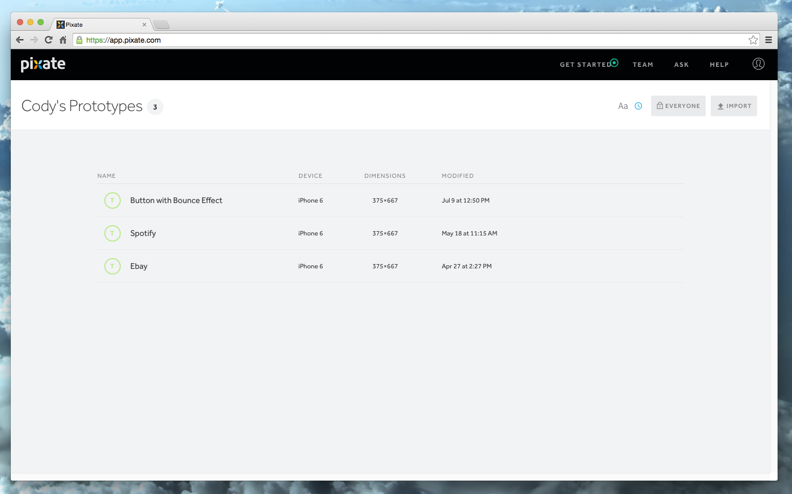Open the user profile icon
The height and width of the screenshot is (494, 792).
click(x=758, y=64)
